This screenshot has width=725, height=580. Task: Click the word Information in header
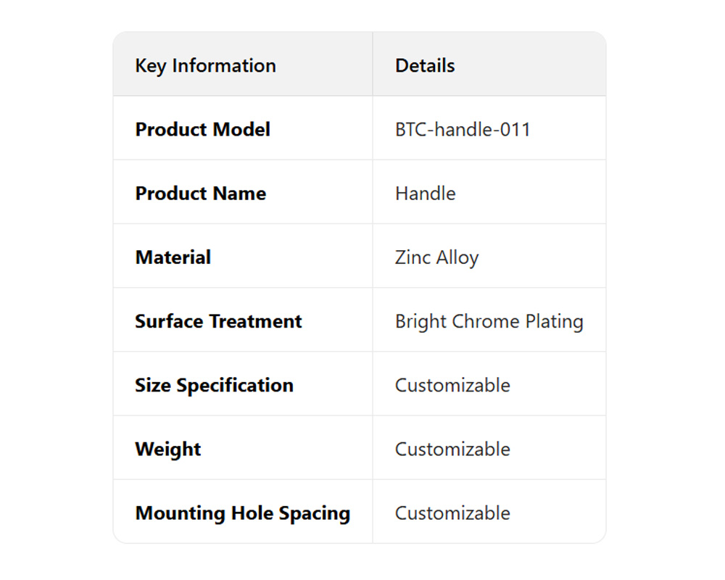(224, 65)
